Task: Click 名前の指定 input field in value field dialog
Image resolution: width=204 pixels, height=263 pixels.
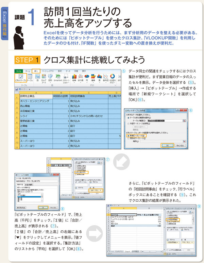Action: pos(42,181)
